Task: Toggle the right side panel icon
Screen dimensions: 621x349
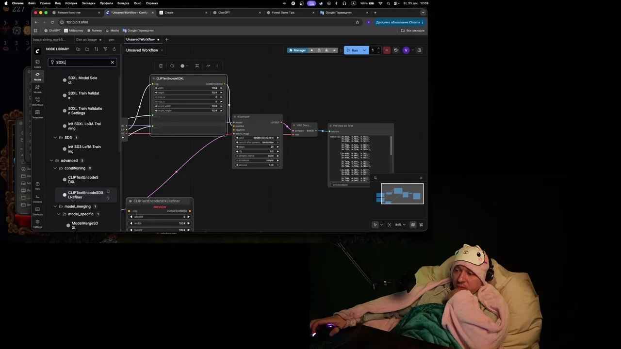Action: coord(419,50)
